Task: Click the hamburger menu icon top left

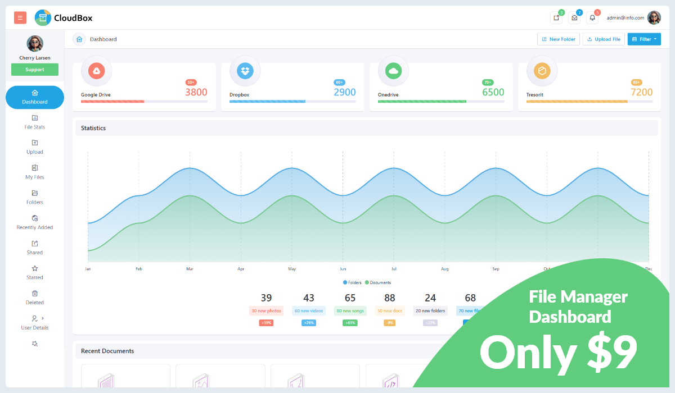Action: [x=20, y=17]
